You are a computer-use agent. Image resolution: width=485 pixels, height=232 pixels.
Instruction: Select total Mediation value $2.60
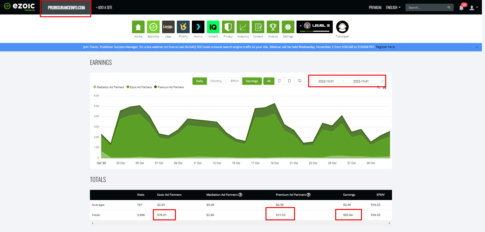pyautogui.click(x=210, y=215)
